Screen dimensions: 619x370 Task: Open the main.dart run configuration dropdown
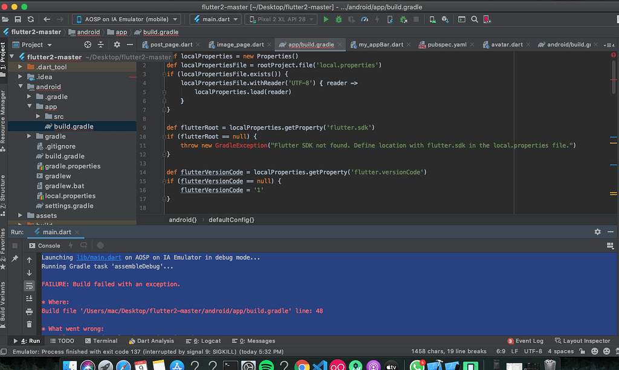coord(216,19)
